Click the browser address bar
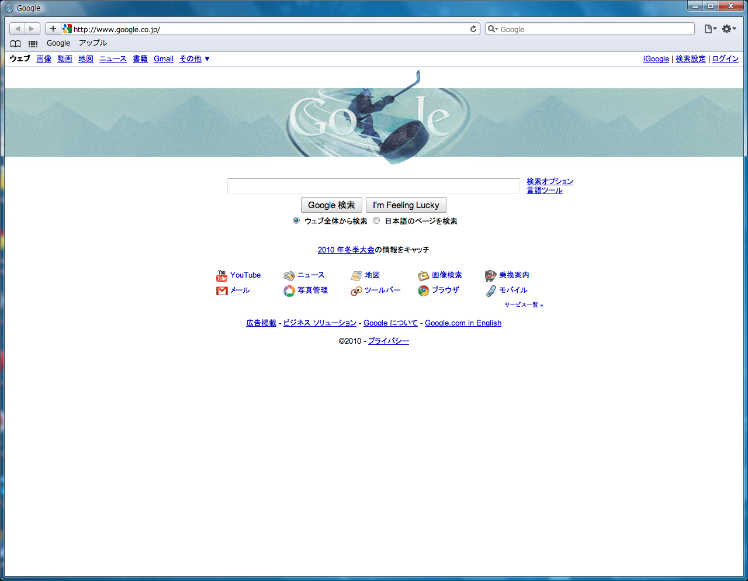Image resolution: width=748 pixels, height=581 pixels. click(x=270, y=29)
